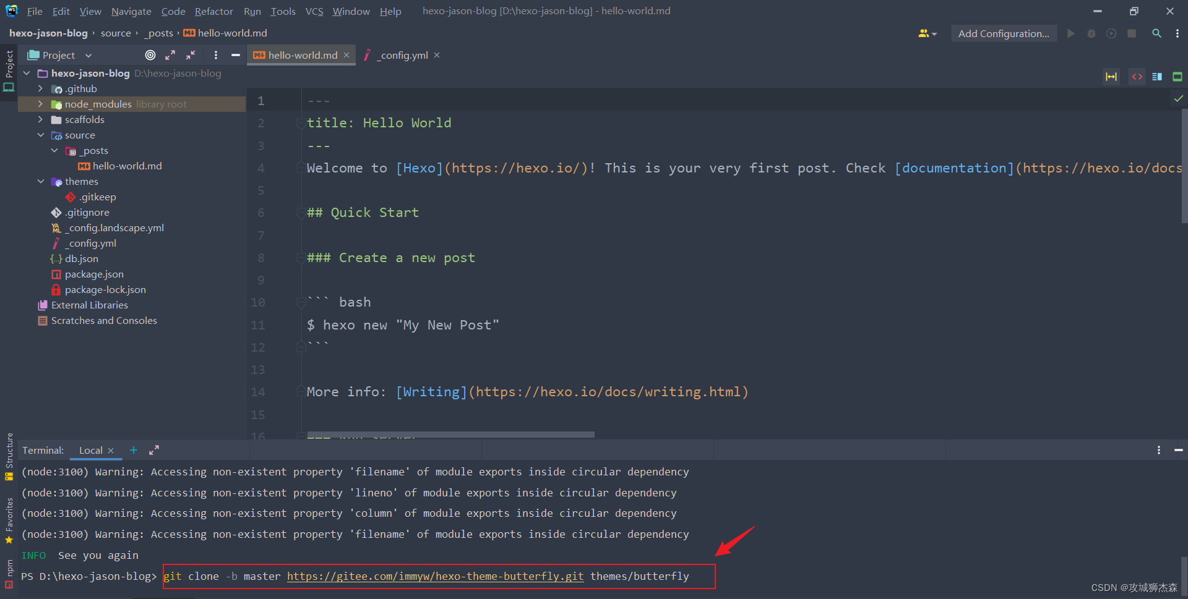This screenshot has width=1188, height=599.
Task: Expand the .github folder
Action: pyautogui.click(x=41, y=88)
